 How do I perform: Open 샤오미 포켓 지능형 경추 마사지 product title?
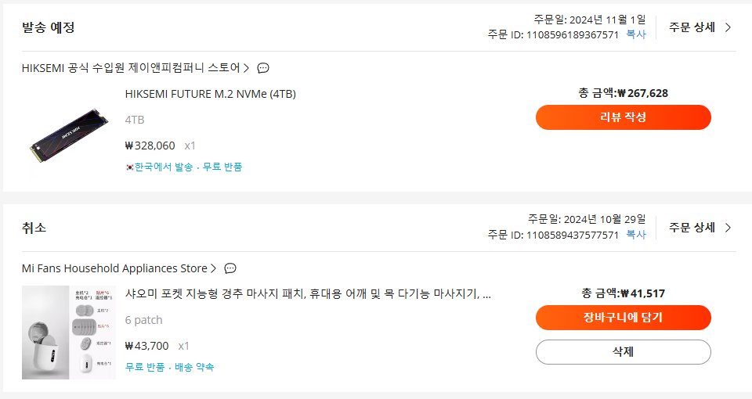[308, 293]
